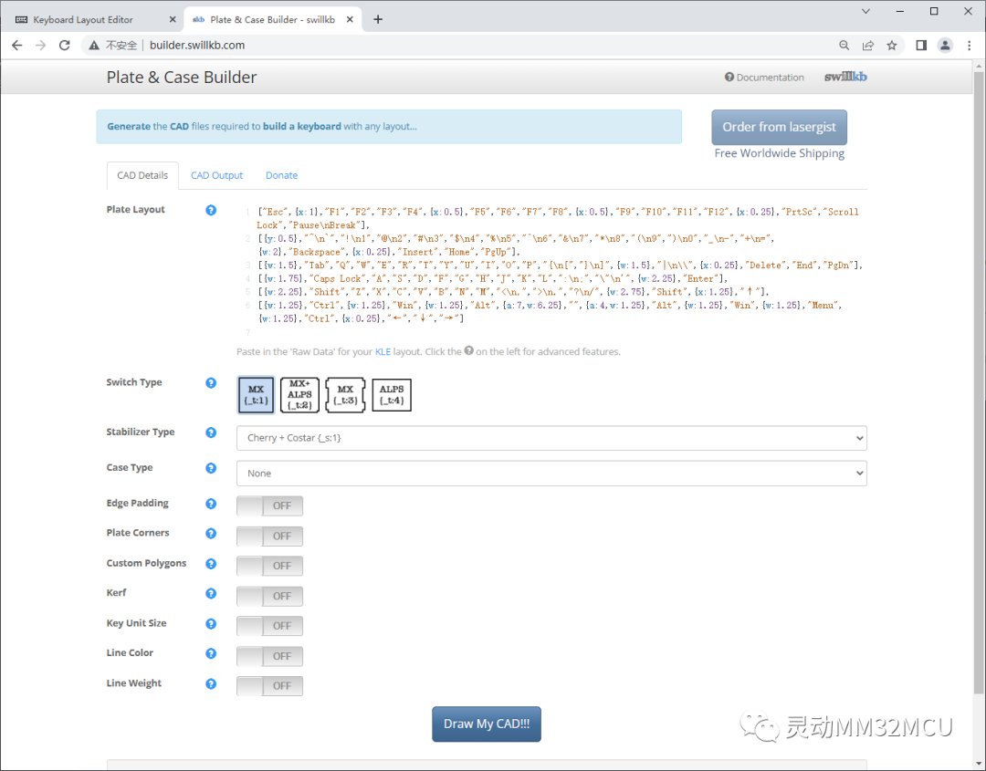The image size is (986, 771).
Task: Toggle the Edge Padding switch on
Action: [269, 505]
